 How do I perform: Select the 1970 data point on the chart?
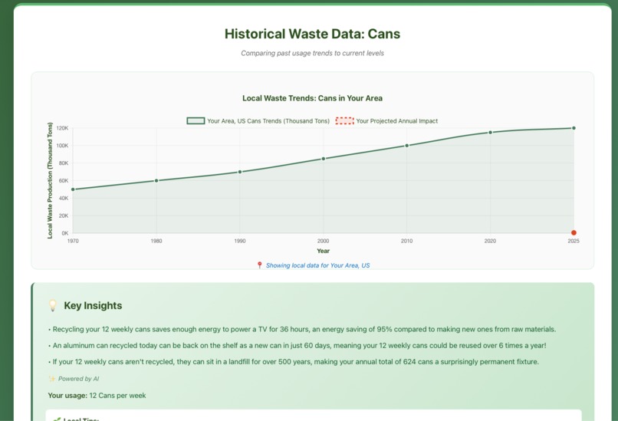pyautogui.click(x=73, y=189)
